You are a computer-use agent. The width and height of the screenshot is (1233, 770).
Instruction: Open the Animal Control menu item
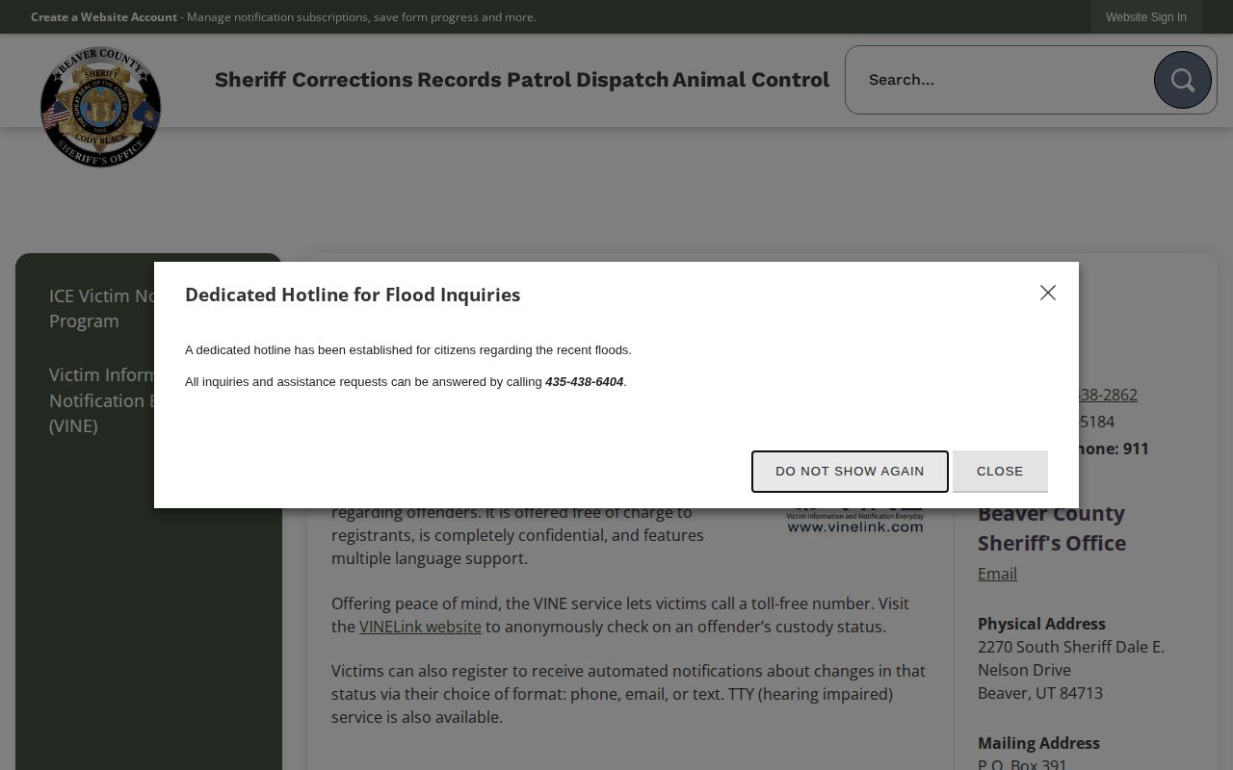(750, 80)
